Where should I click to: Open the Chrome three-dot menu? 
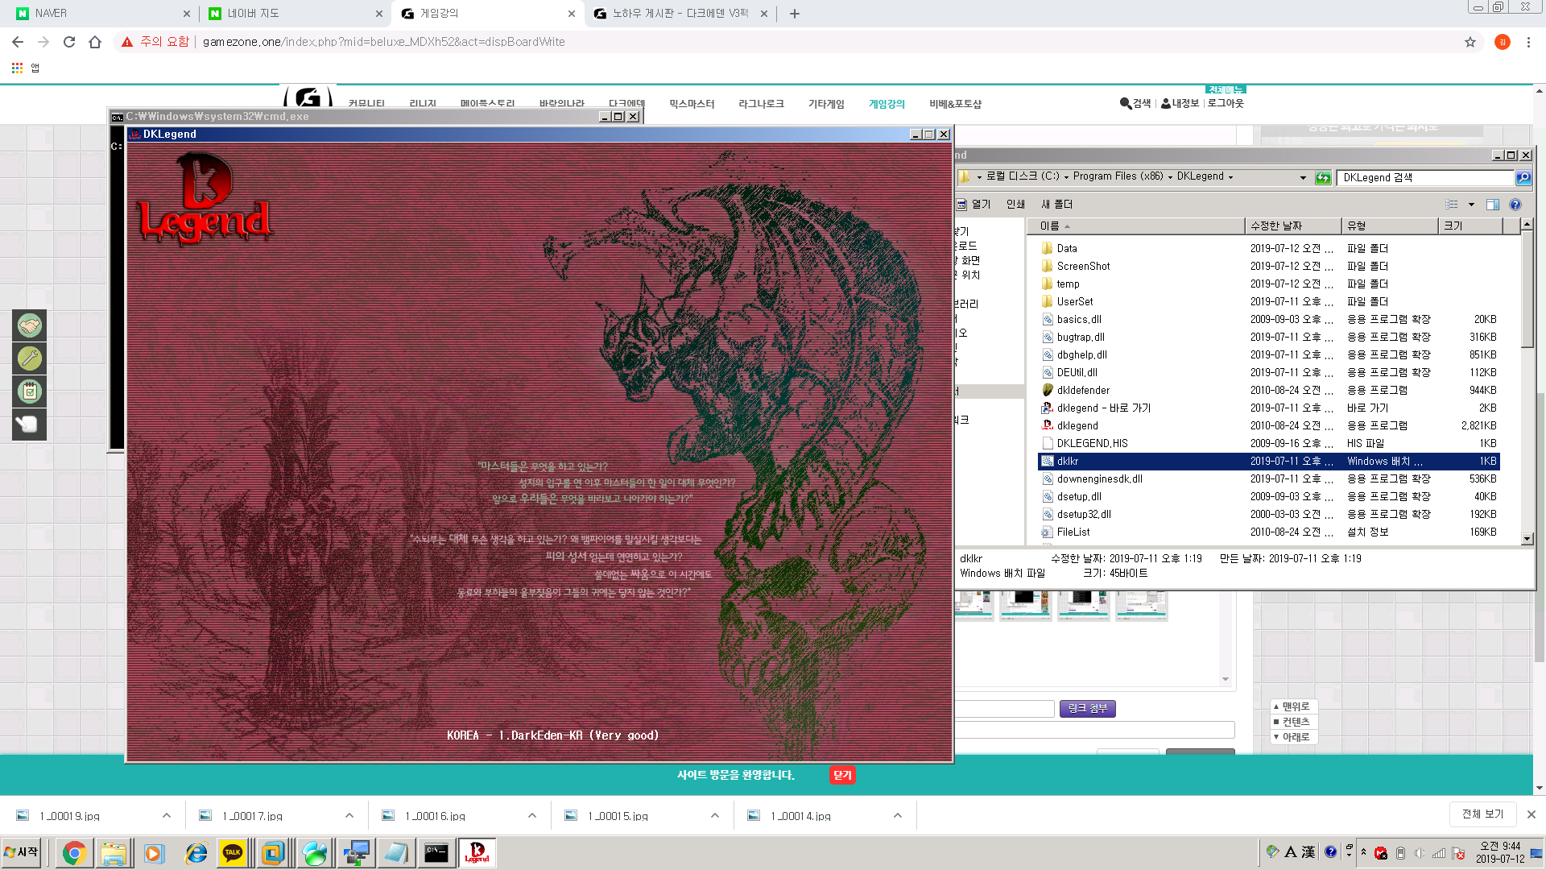[1528, 42]
